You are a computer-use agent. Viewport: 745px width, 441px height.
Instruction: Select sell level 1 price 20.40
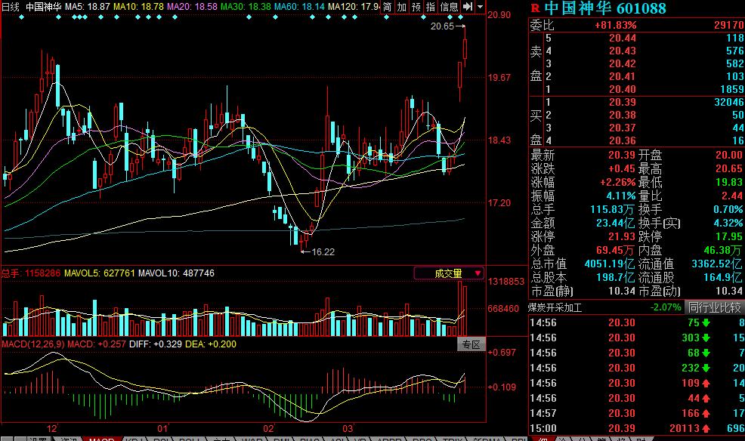(623, 89)
